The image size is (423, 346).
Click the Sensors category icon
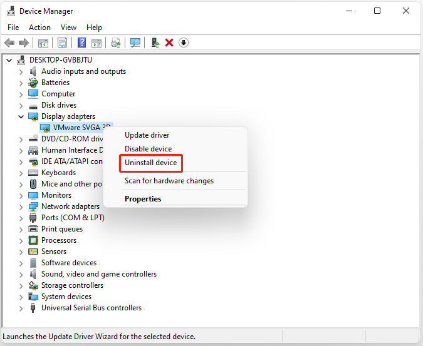click(x=33, y=252)
